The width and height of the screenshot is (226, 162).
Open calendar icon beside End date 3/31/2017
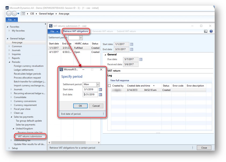[x=132, y=49]
